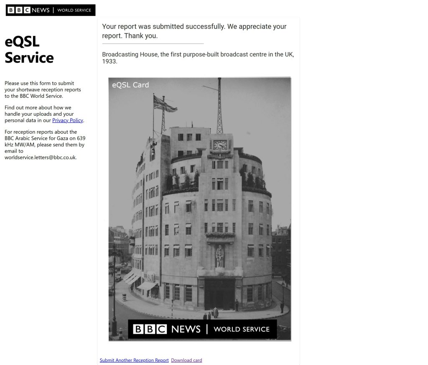Image resolution: width=428 pixels, height=365 pixels.
Task: Click the worldservice.letters@bbc.co.uk email text
Action: [x=41, y=157]
